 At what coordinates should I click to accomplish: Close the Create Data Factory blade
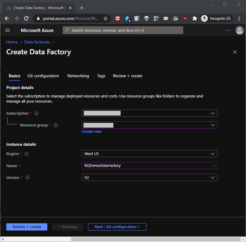tap(235, 52)
